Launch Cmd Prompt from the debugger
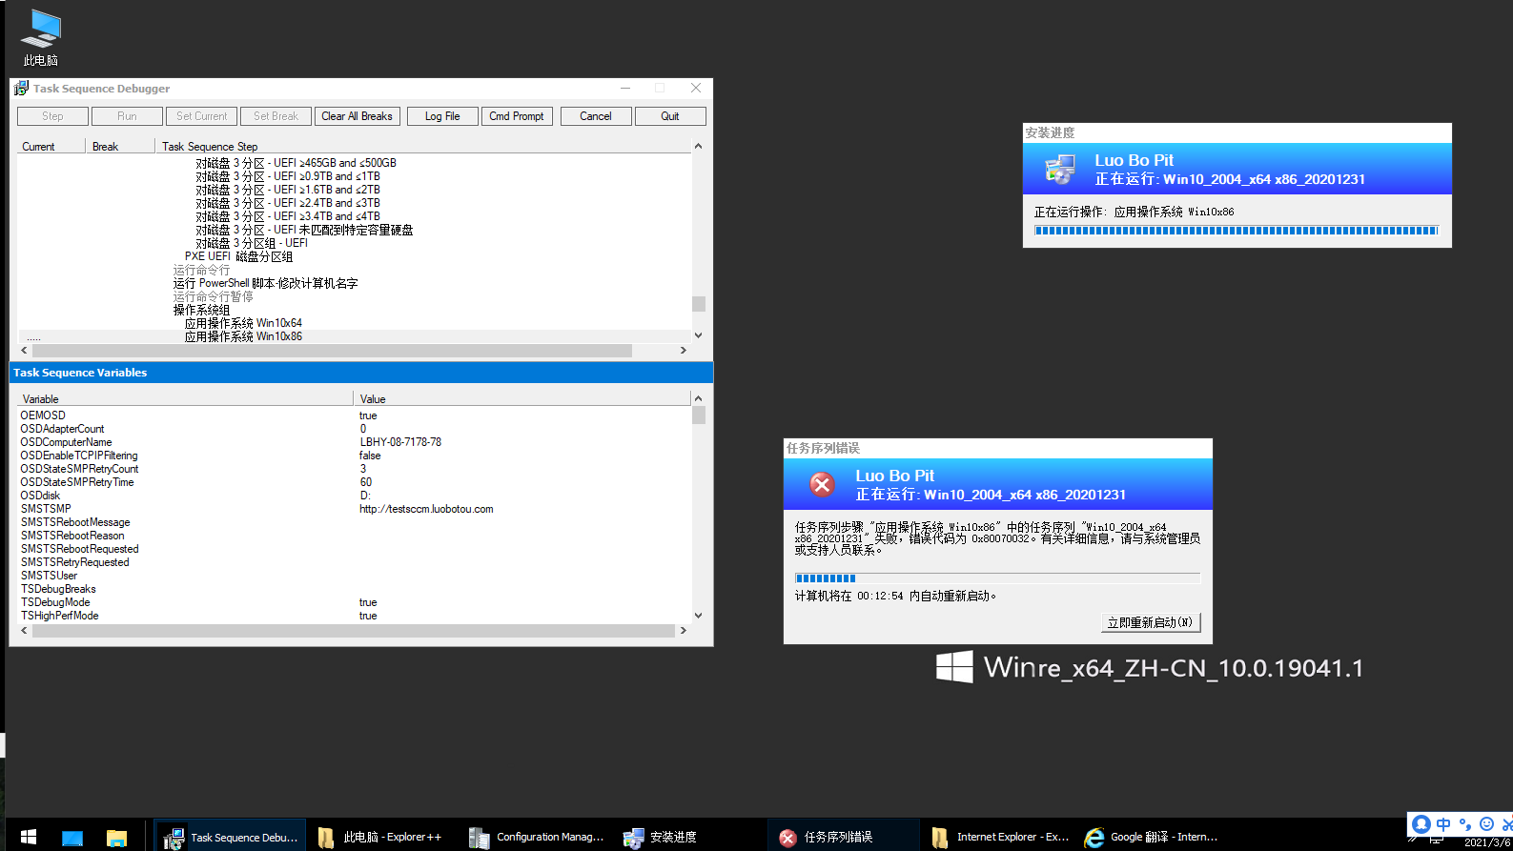The height and width of the screenshot is (851, 1513). (x=517, y=116)
